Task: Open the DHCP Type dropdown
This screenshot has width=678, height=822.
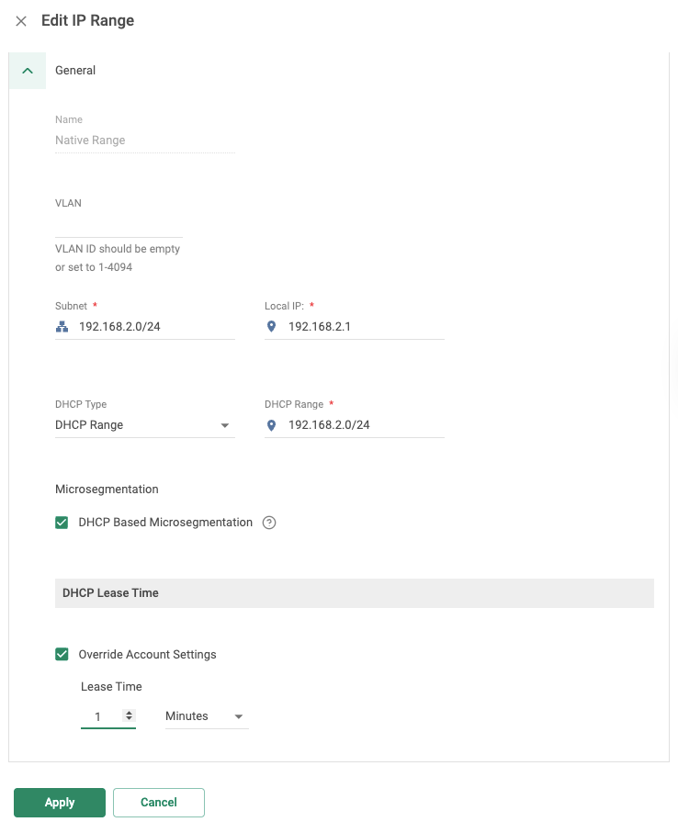Action: [224, 424]
